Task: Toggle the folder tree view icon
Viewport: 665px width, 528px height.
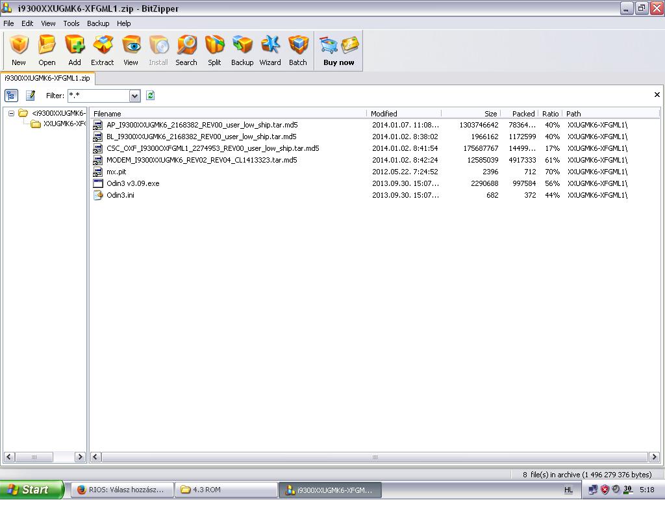Action: click(11, 96)
